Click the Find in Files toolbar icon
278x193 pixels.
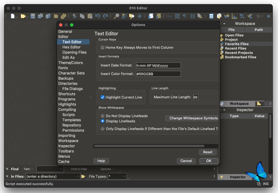pos(132,16)
